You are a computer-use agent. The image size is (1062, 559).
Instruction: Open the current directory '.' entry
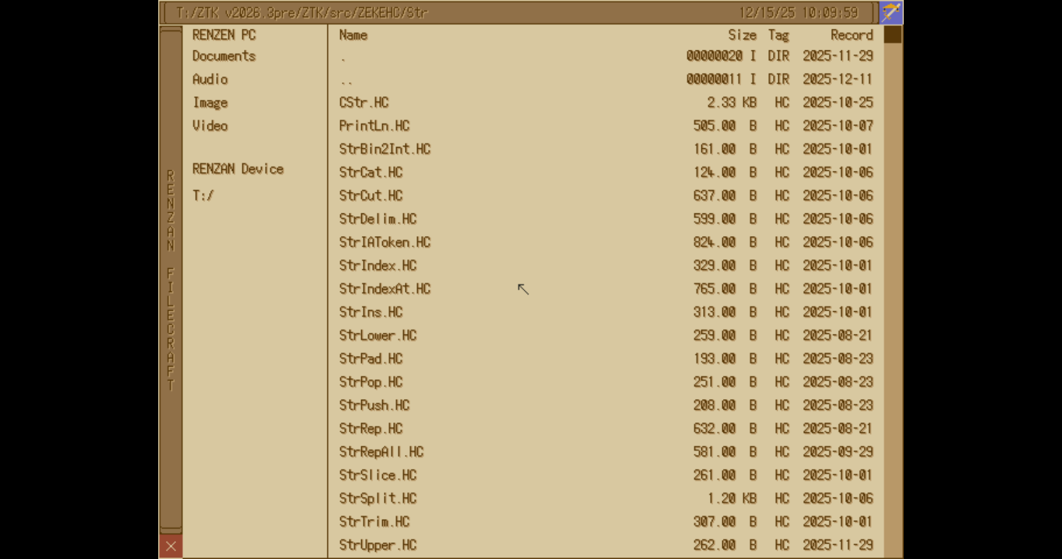pyautogui.click(x=606, y=56)
